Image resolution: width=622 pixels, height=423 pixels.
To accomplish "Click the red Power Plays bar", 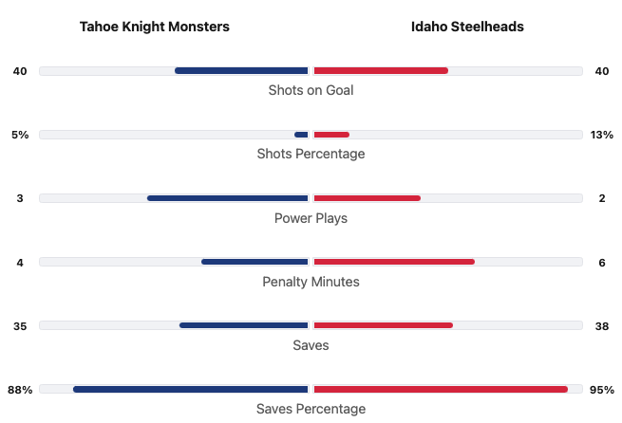I will pyautogui.click(x=367, y=198).
